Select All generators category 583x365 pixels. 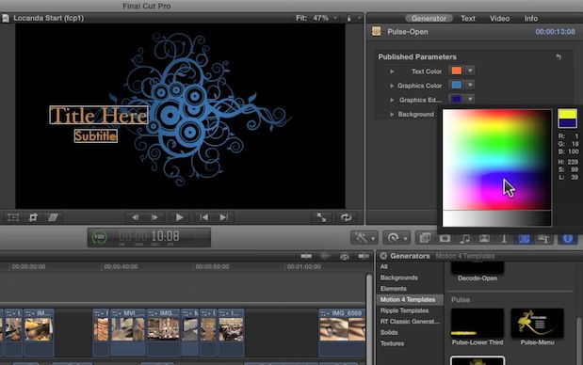(x=383, y=266)
